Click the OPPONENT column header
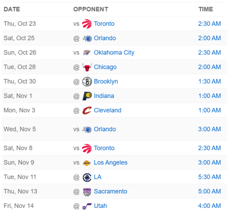 90,9
